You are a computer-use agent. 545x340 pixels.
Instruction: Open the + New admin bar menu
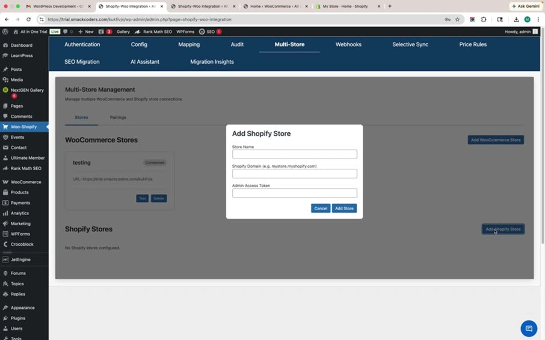pos(86,32)
